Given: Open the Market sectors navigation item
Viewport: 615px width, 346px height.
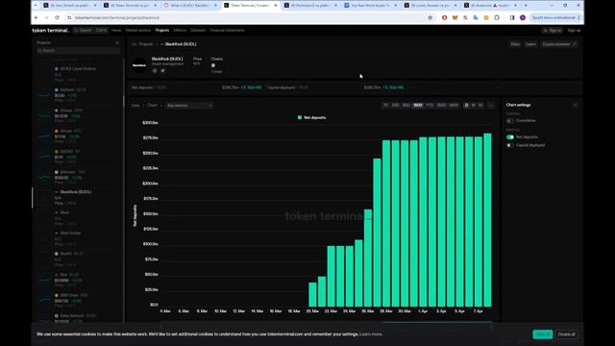Looking at the screenshot, I should [138, 30].
